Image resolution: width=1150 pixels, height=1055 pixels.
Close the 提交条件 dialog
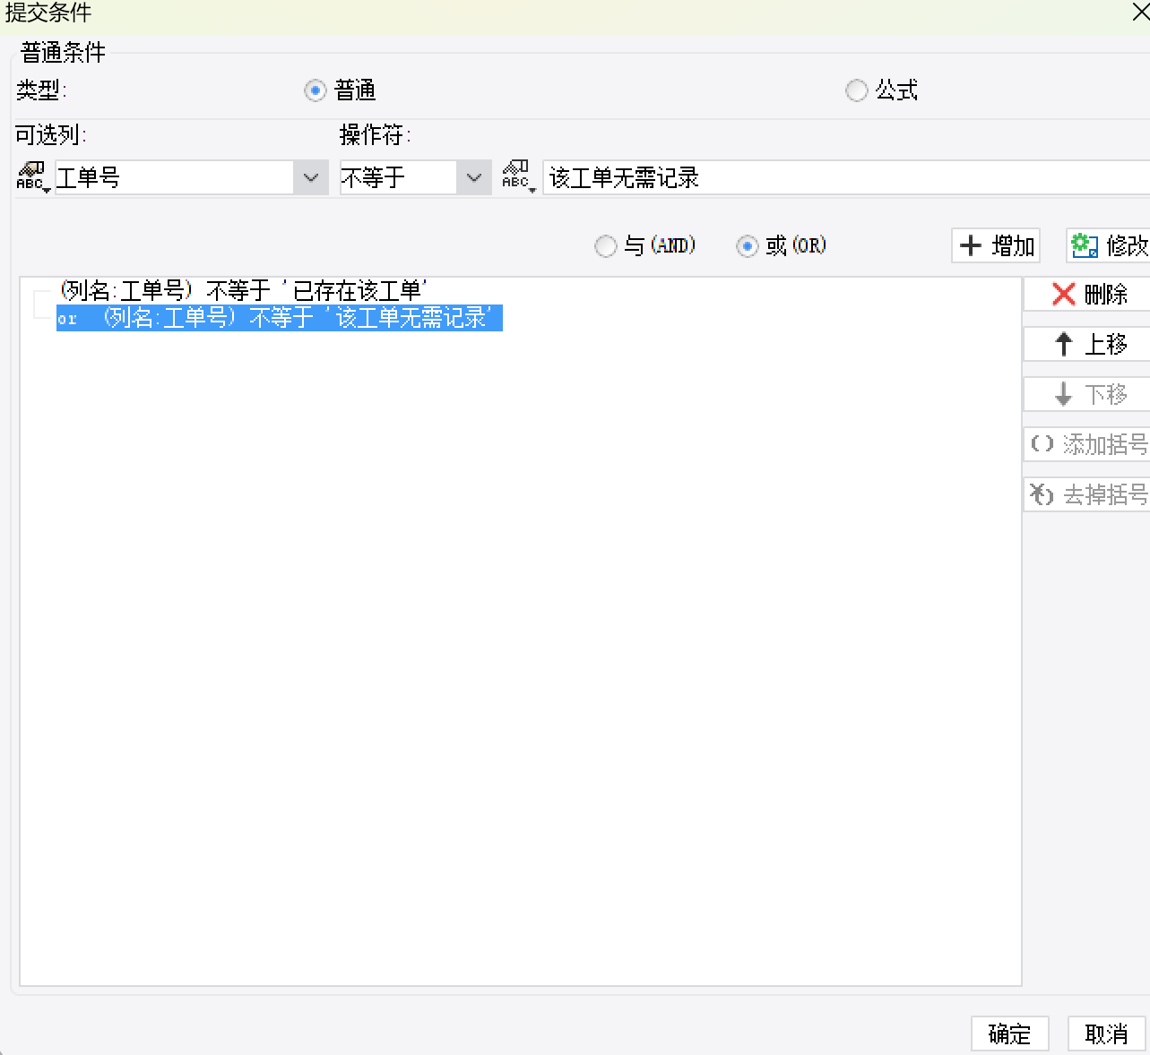click(1140, 13)
